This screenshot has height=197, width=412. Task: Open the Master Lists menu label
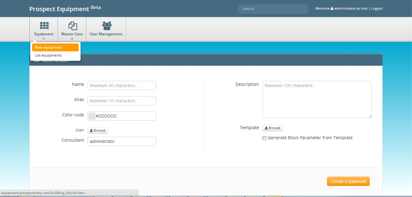pos(72,34)
